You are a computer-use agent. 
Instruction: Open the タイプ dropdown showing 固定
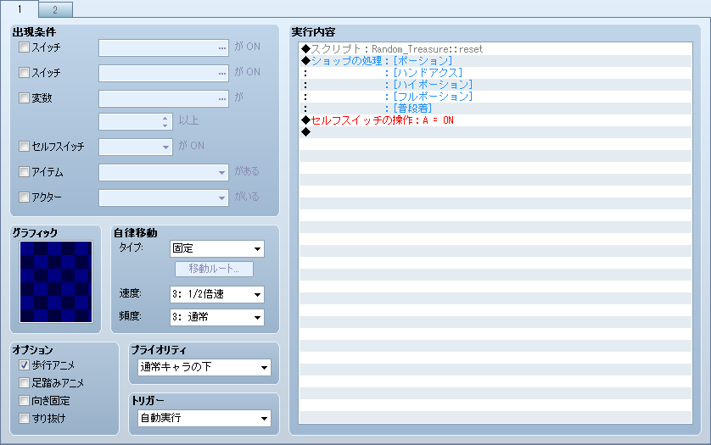pos(216,248)
